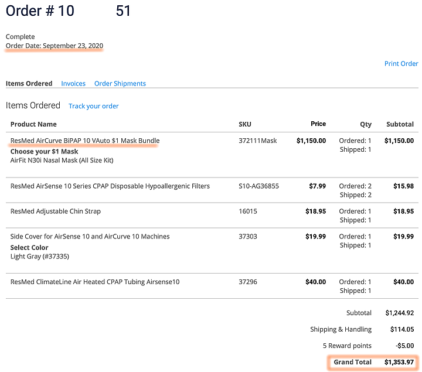The image size is (422, 372).
Task: Click SKU 37296
Action: [248, 282]
